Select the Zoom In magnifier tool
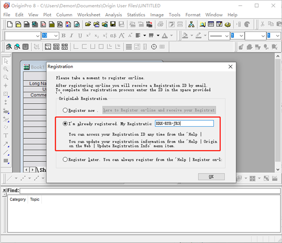 click(x=6, y=69)
